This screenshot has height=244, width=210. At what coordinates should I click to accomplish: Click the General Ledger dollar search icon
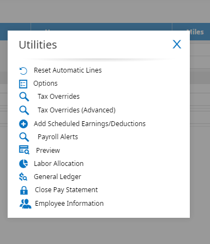pos(23,176)
